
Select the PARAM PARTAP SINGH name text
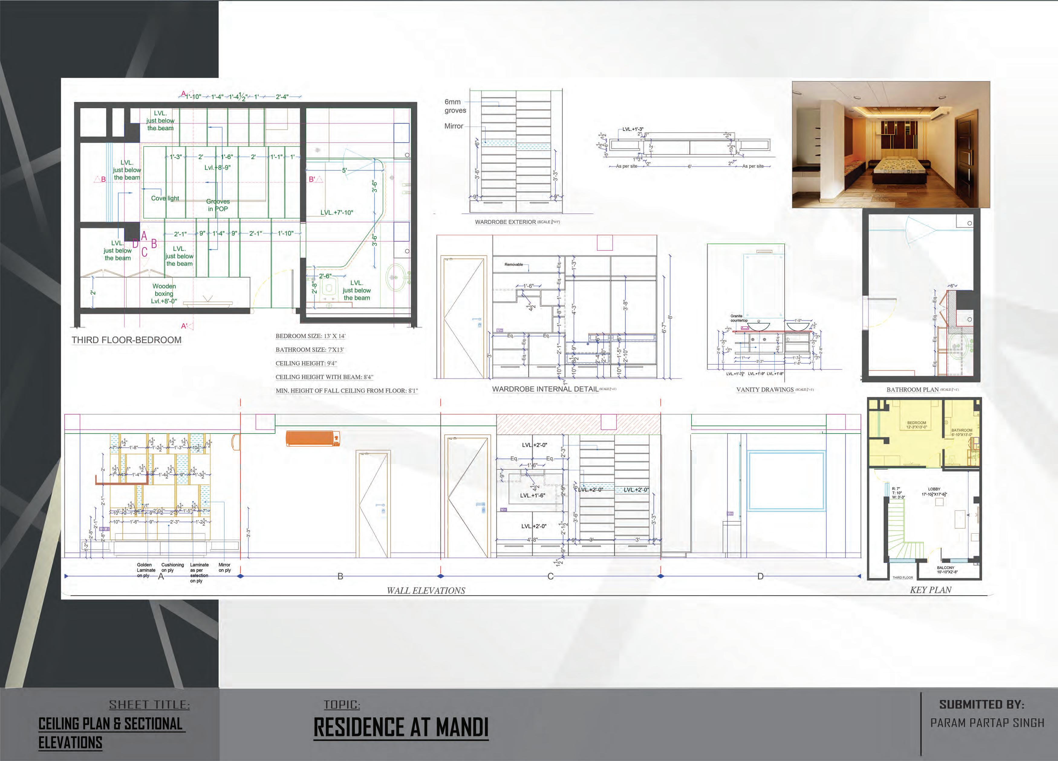987,723
